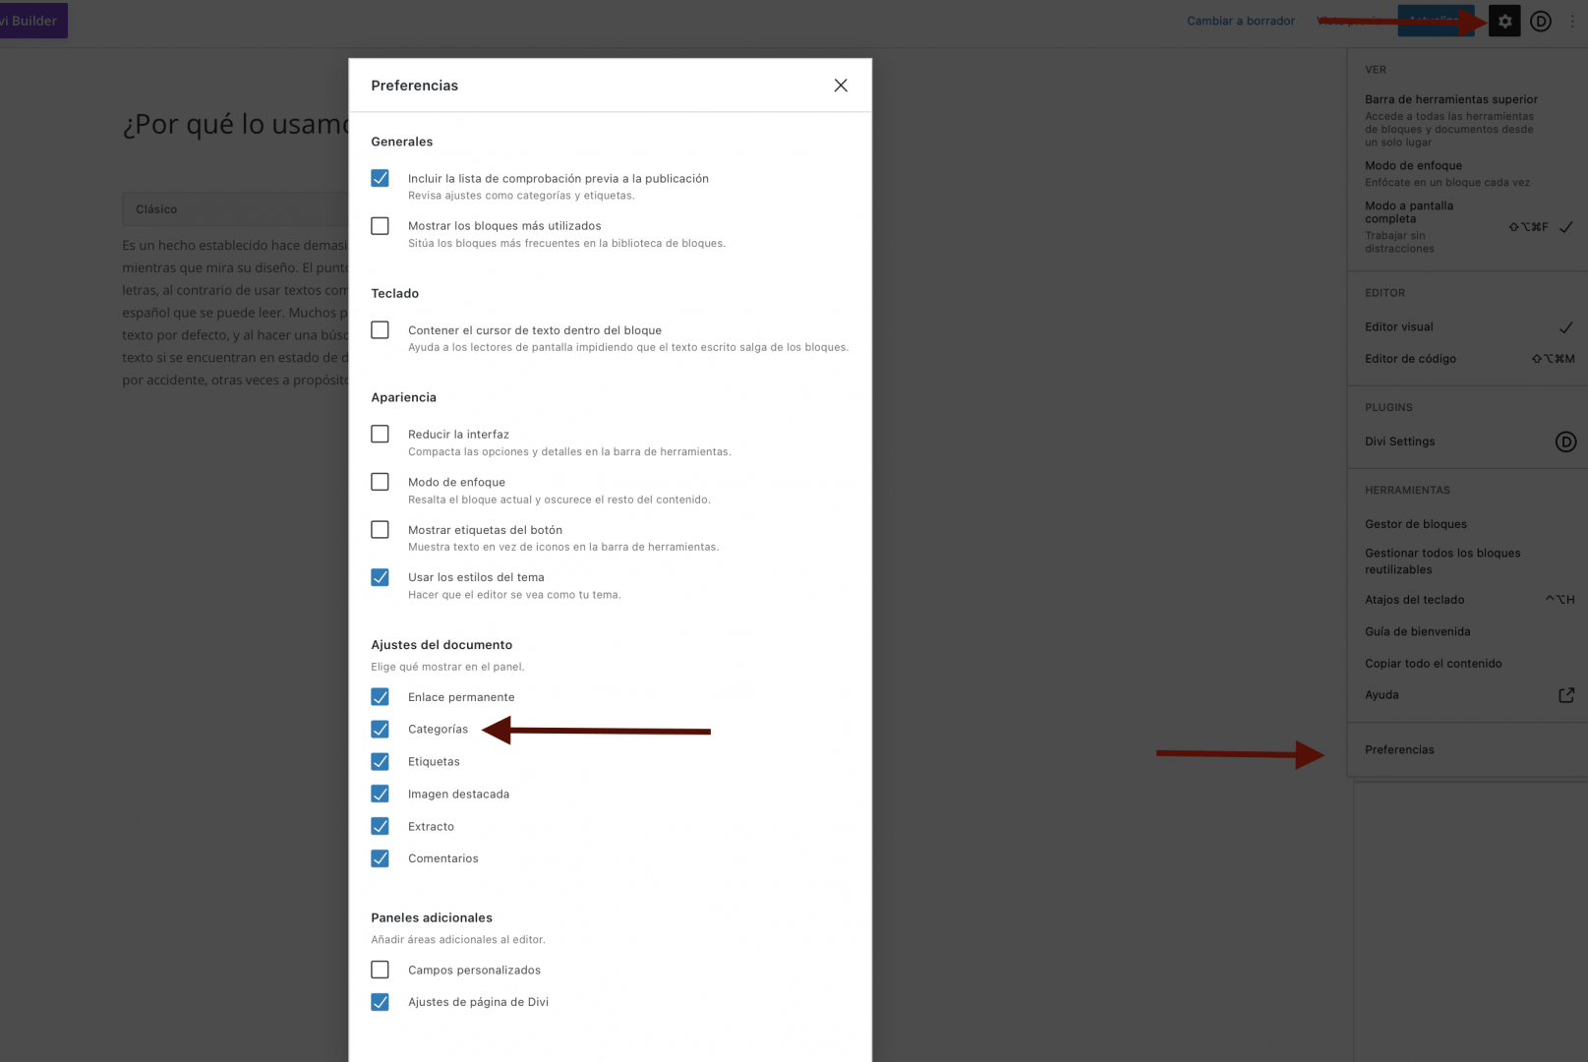
Task: Uncheck Imagen destacada checkbox
Action: (x=380, y=794)
